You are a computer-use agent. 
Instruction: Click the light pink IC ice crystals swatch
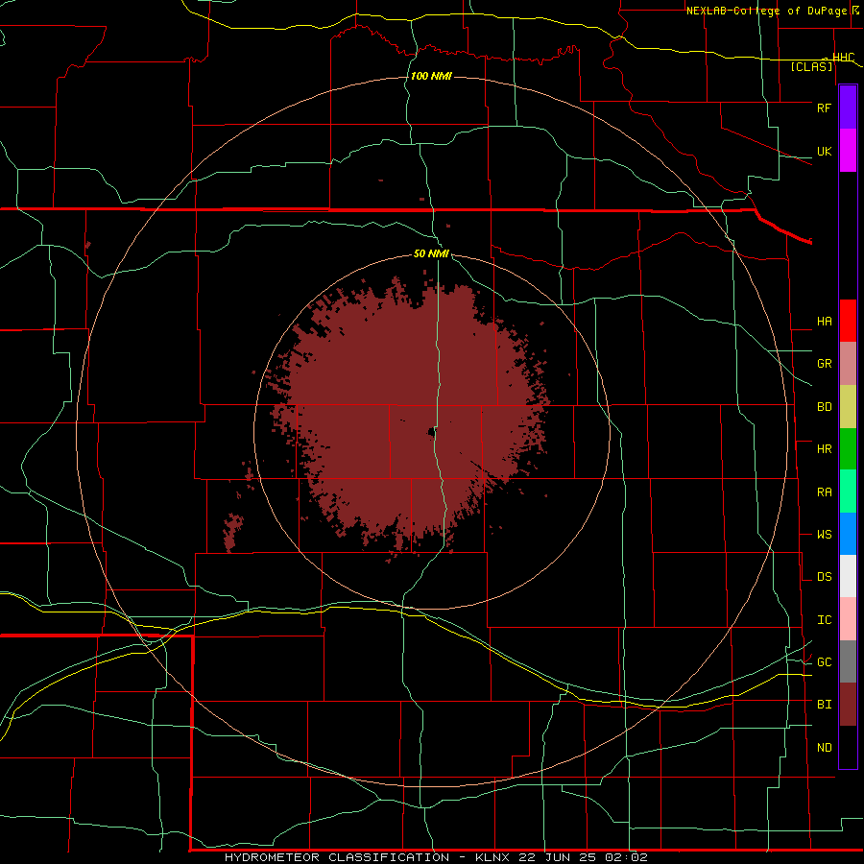848,619
